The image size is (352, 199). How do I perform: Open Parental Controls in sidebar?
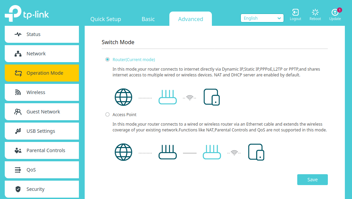pos(46,150)
